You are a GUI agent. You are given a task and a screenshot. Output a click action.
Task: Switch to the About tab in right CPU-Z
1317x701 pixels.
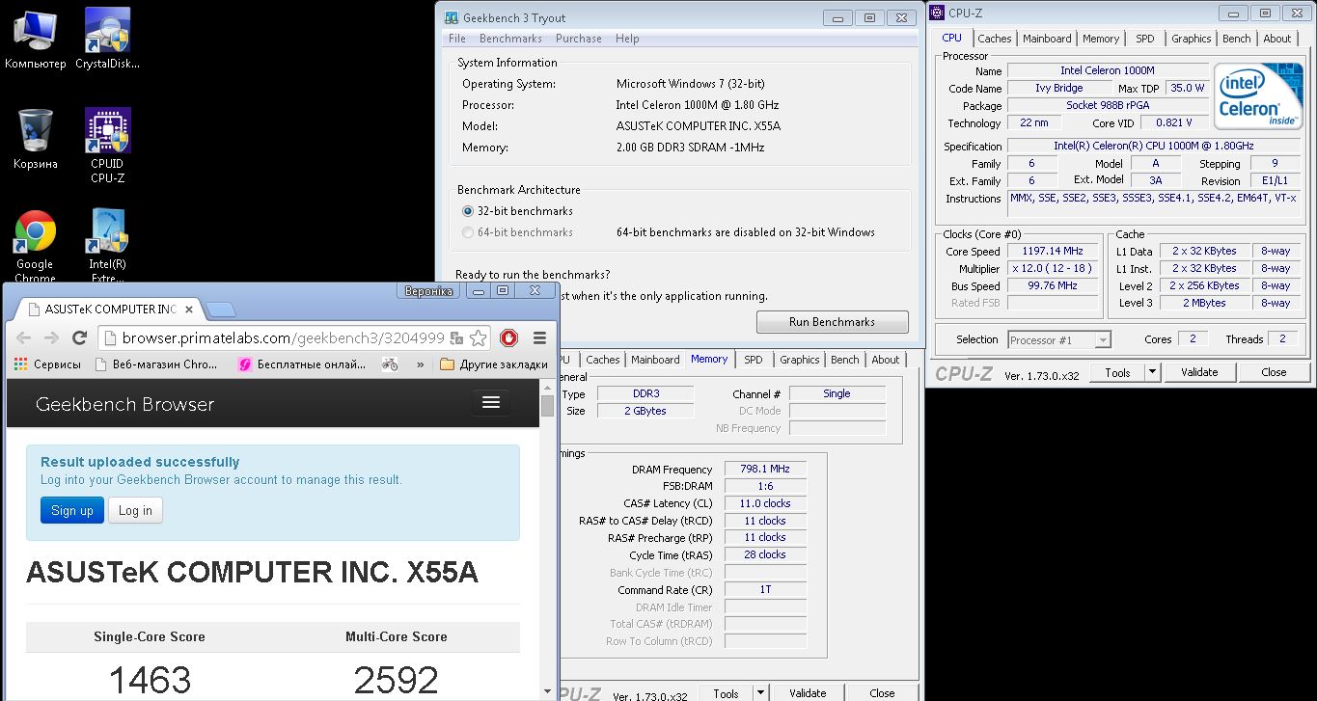pyautogui.click(x=1276, y=39)
